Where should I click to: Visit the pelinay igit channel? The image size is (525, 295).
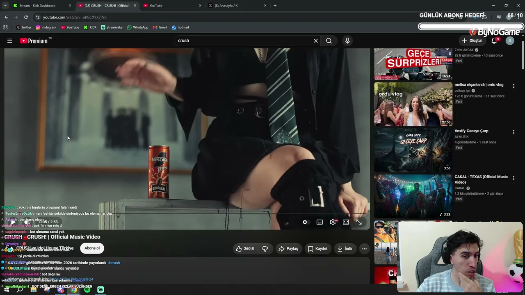click(462, 91)
